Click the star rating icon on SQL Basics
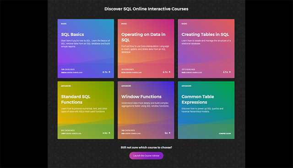The height and width of the screenshot is (168, 293). [109, 72]
